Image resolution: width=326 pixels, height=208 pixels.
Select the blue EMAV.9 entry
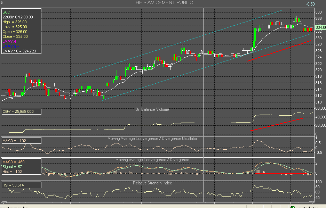pyautogui.click(x=11, y=46)
